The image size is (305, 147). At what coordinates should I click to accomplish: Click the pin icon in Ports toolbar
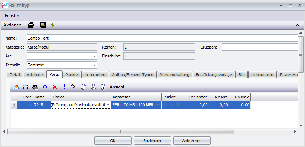(x=74, y=87)
